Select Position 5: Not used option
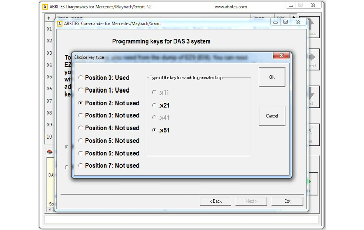Viewport: 364px width, 230px height. 81,141
